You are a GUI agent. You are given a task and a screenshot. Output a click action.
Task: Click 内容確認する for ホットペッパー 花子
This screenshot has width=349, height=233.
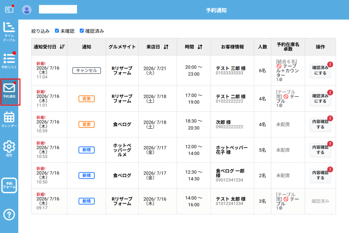(320, 150)
